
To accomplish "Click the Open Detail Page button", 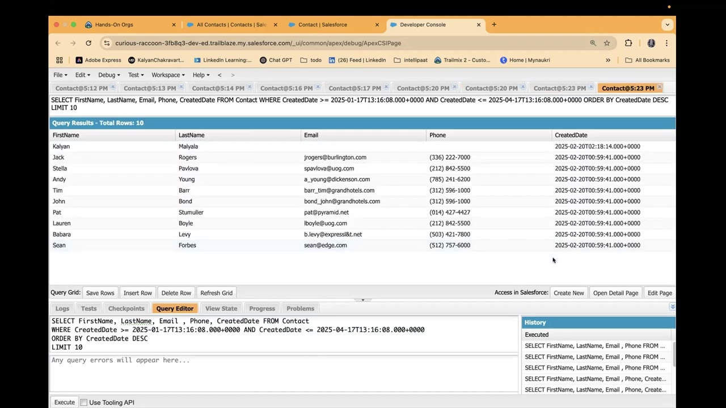I will pos(615,293).
